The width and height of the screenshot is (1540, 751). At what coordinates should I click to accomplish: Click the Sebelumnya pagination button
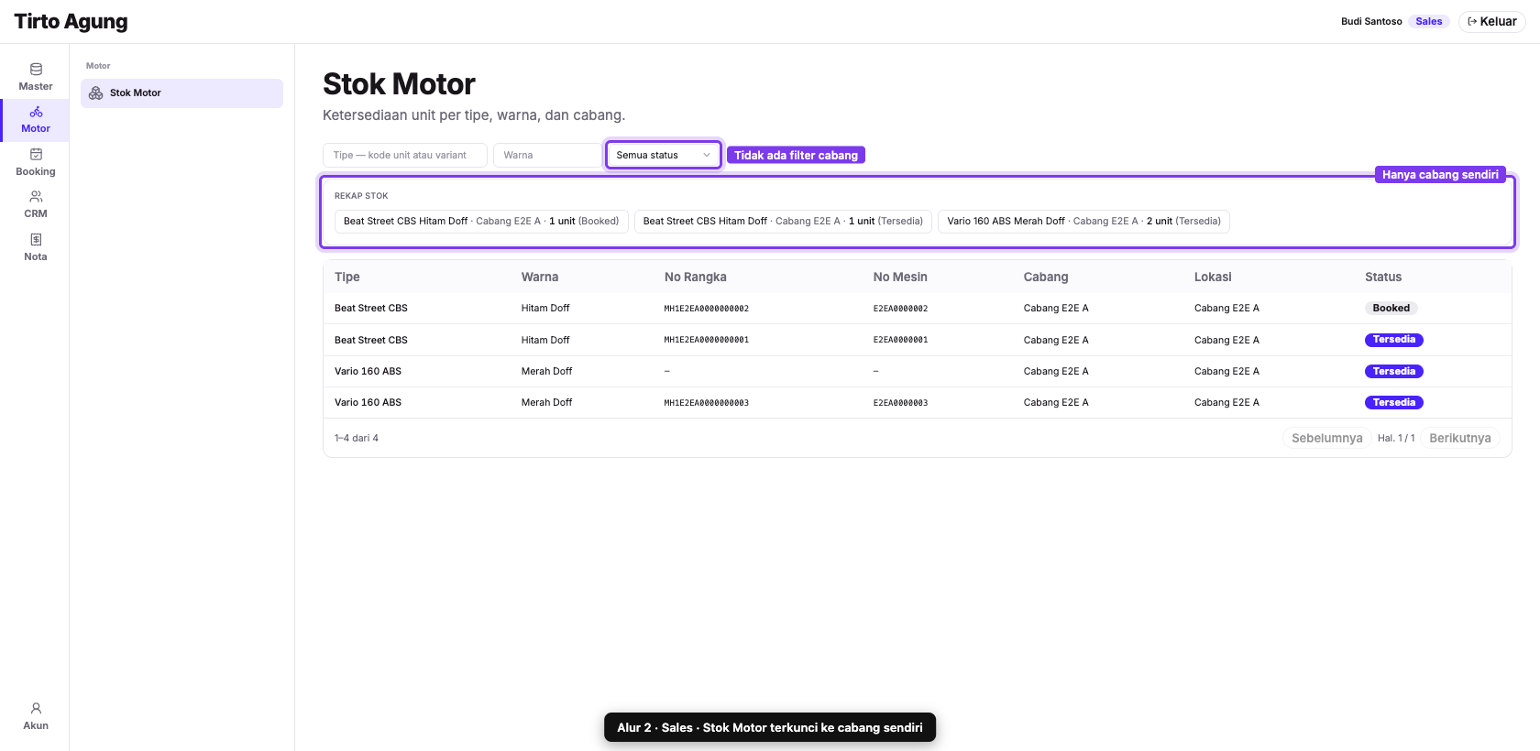pyautogui.click(x=1326, y=439)
